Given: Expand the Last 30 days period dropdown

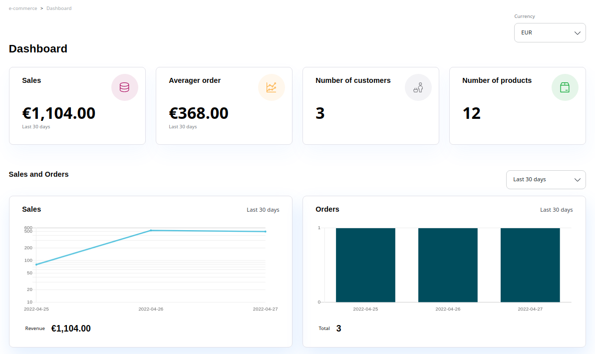Looking at the screenshot, I should (545, 180).
